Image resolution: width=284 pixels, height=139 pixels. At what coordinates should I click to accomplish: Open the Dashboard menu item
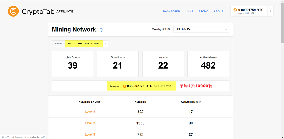point(171,11)
